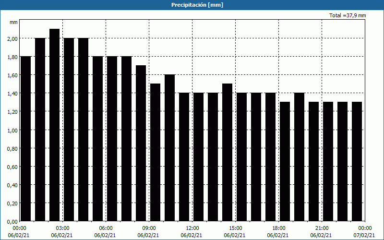Click the "00:00" label above "06/02/21"
Viewport: 384px width, 240px height.
19,228
